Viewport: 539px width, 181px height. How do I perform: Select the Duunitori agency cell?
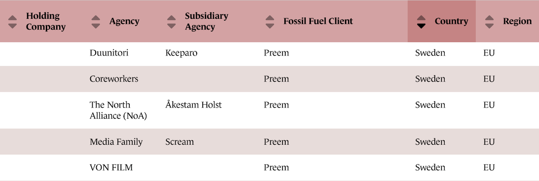tap(109, 53)
